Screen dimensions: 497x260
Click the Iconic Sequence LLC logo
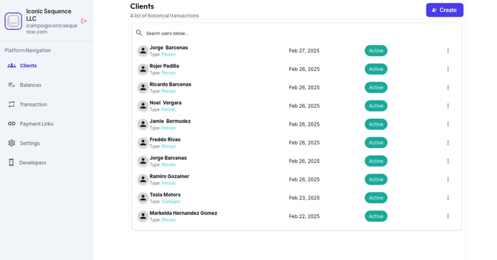14,21
